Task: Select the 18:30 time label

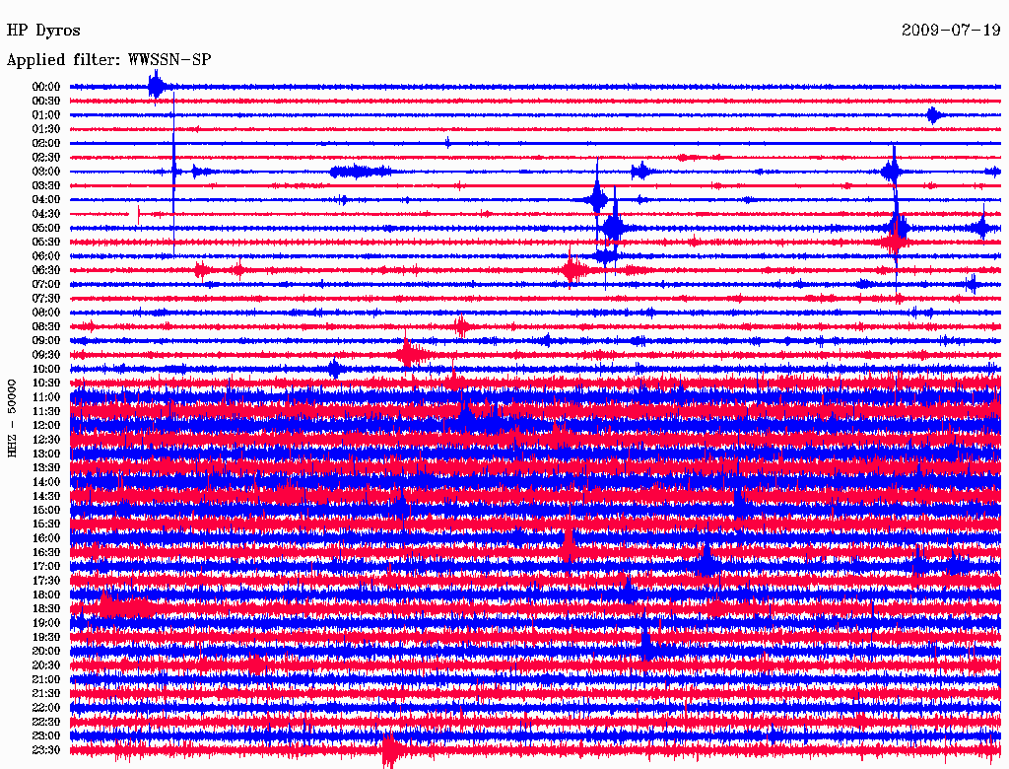Action: point(45,608)
